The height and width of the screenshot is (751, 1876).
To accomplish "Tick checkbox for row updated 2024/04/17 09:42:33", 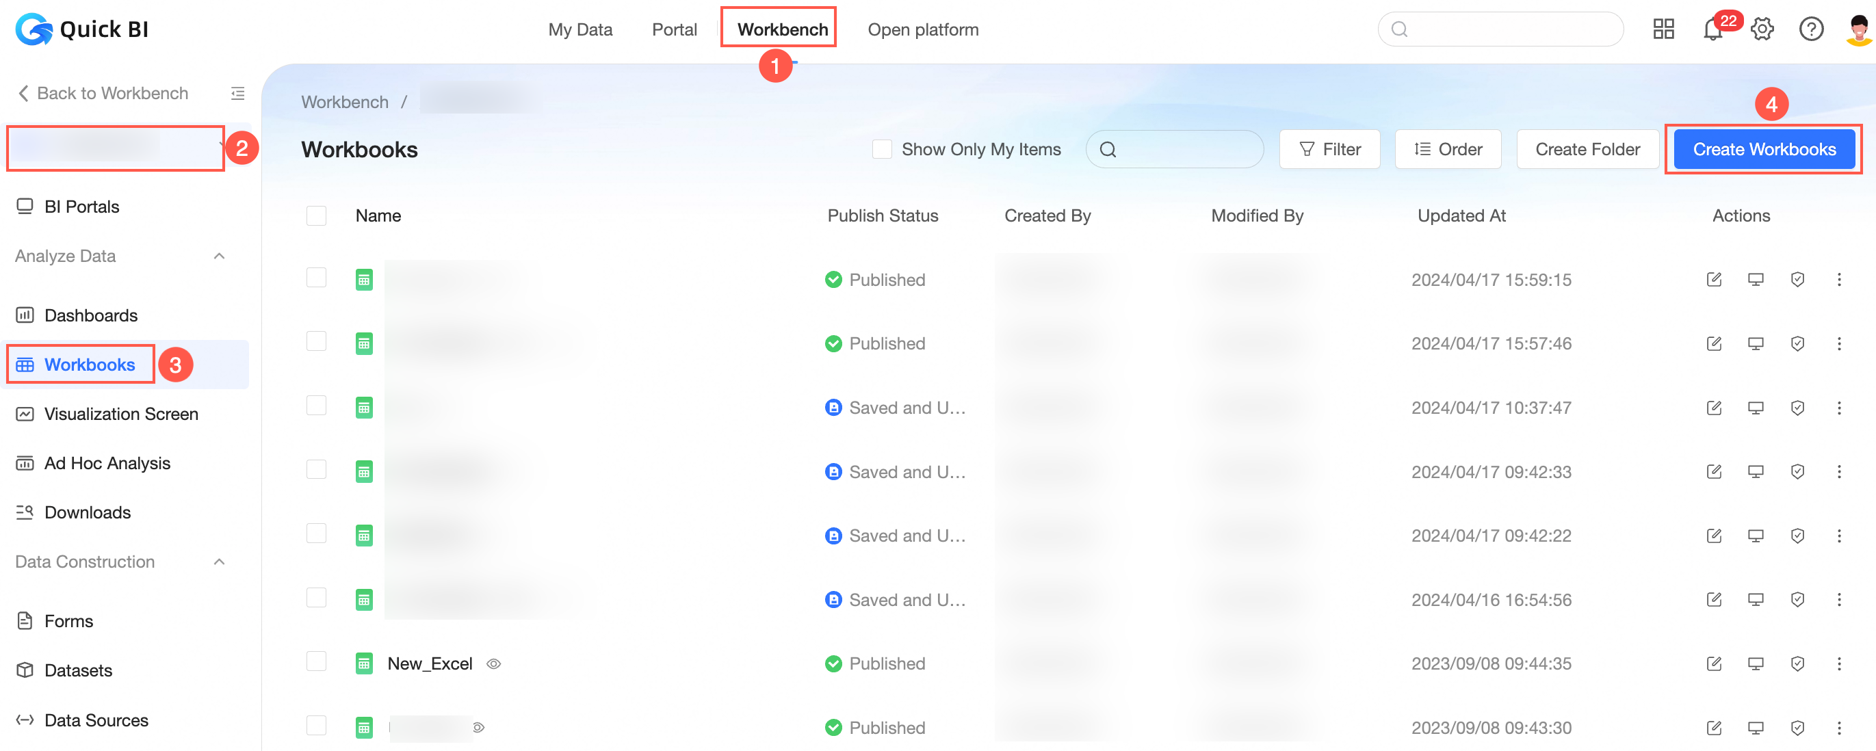I will point(316,469).
